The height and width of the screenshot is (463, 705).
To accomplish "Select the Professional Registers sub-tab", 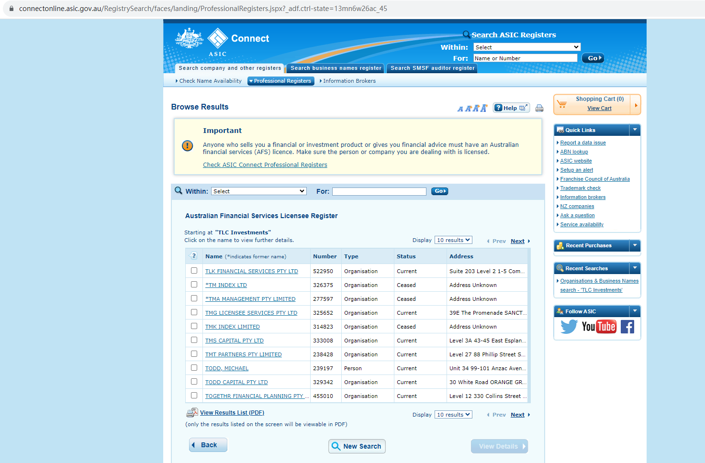I will (x=281, y=81).
